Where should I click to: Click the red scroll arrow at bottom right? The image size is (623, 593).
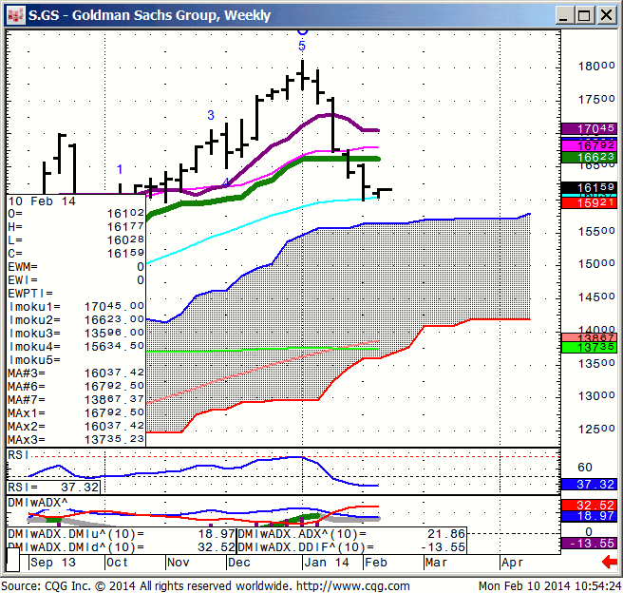click(x=610, y=562)
